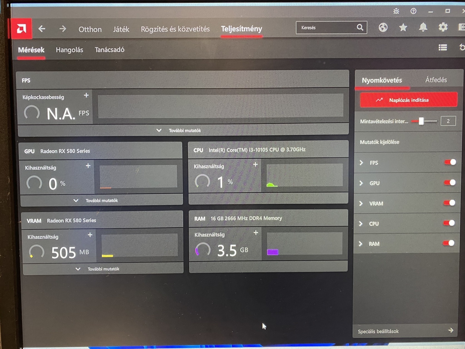Click the AMD logo home icon

click(x=21, y=28)
